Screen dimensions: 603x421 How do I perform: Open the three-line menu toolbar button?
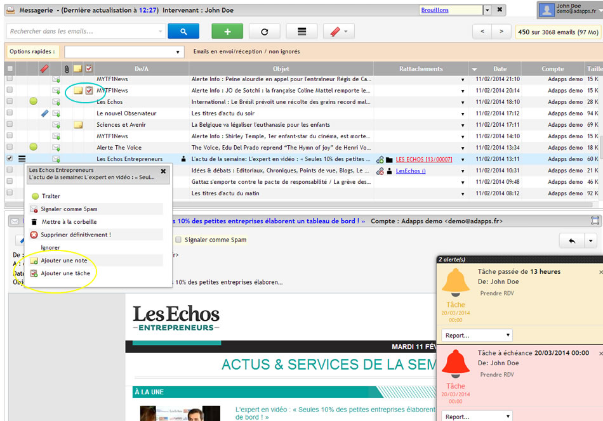pyautogui.click(x=302, y=32)
